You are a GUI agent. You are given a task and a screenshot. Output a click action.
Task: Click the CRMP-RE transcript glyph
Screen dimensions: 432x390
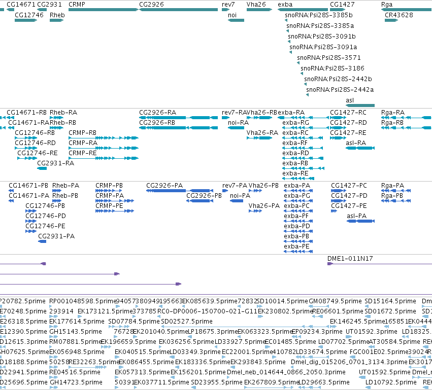(104, 158)
